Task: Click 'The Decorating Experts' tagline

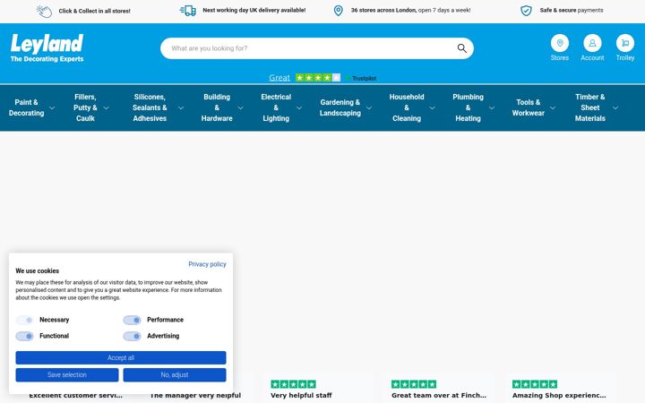Action: click(x=47, y=59)
